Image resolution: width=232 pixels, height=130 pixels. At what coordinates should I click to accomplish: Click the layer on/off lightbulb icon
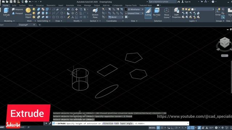[x=183, y=9]
